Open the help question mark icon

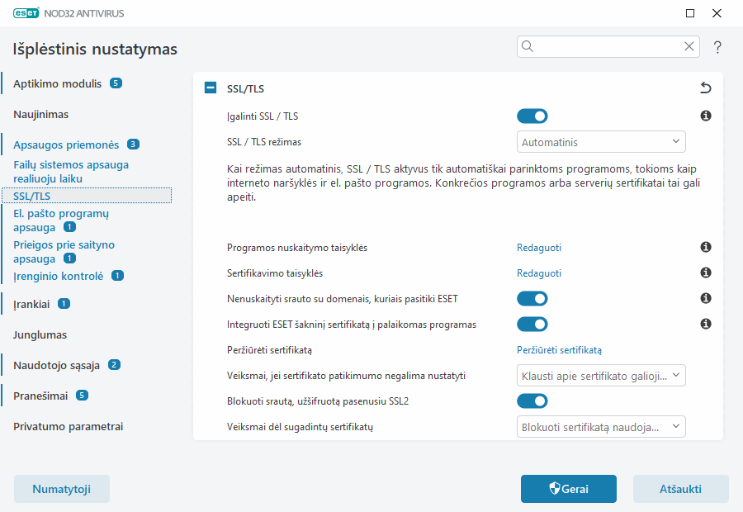(x=717, y=47)
